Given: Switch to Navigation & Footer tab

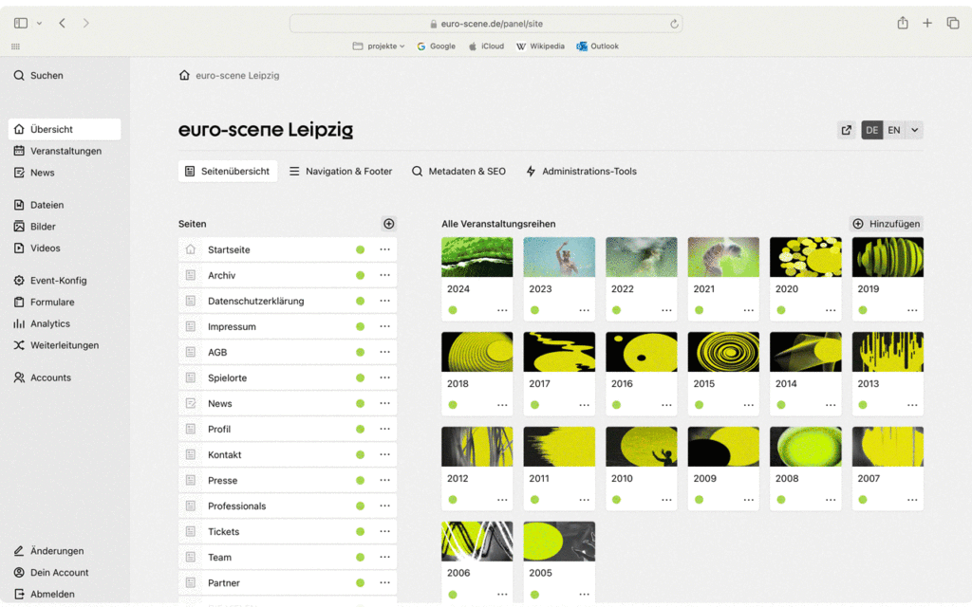Looking at the screenshot, I should click(340, 172).
